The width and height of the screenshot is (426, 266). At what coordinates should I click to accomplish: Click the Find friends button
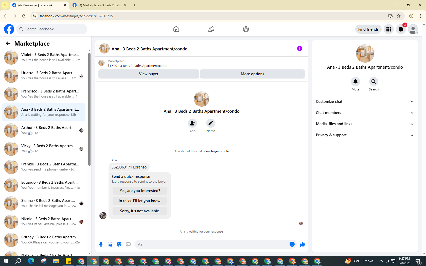pos(368,29)
